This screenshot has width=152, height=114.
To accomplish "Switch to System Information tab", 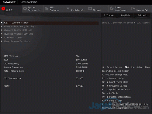I will coord(33,9).
